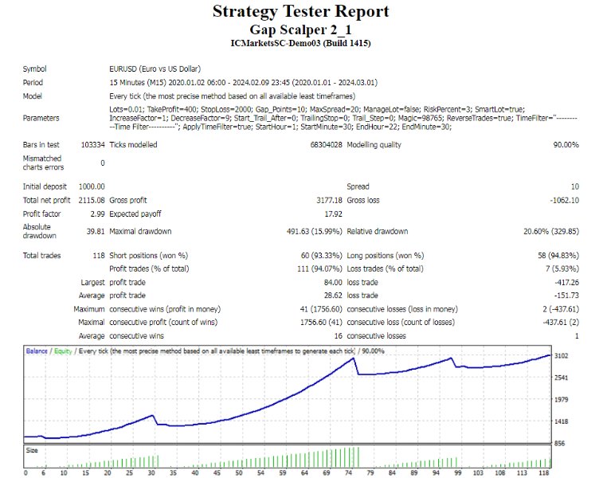
Task: Click the Period value starting '15 Minutes (M15)'
Action: [x=244, y=83]
